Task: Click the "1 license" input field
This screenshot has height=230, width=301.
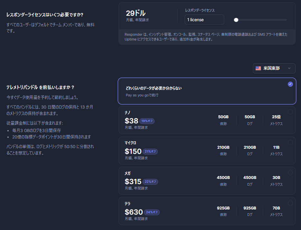Action: [x=204, y=20]
